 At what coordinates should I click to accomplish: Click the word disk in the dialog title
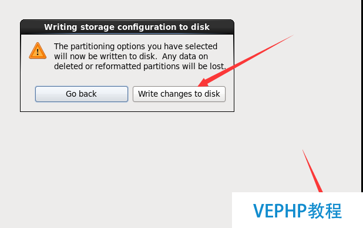click(200, 27)
